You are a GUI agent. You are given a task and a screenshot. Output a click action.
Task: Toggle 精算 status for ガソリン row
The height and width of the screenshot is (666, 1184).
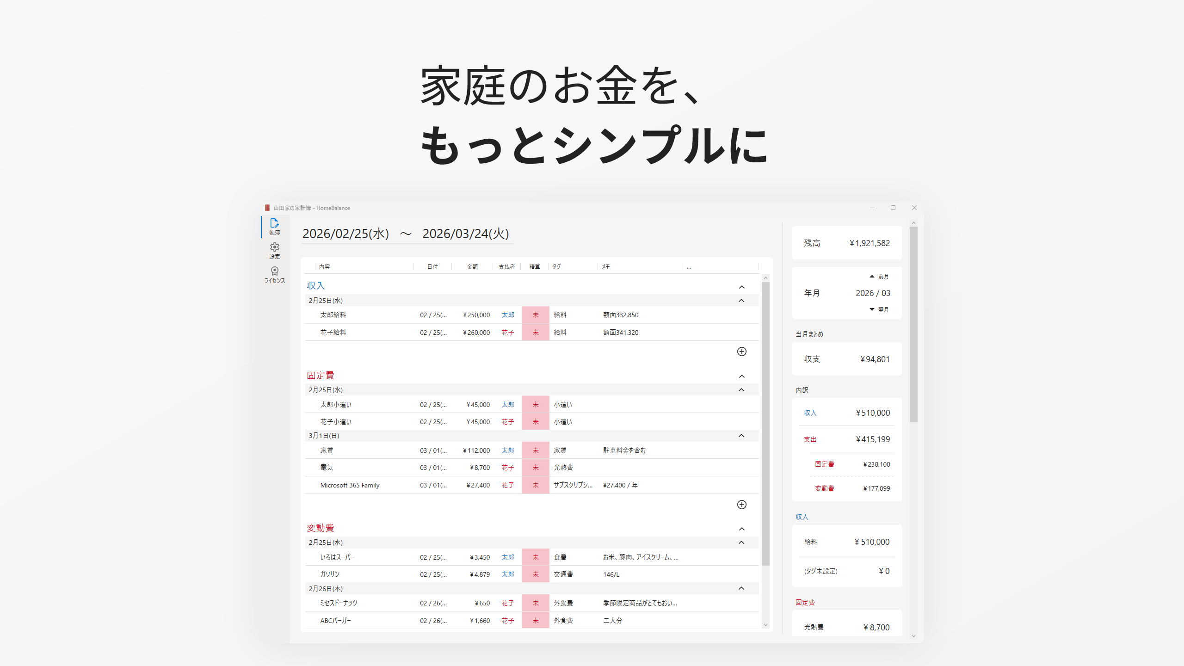[x=535, y=574]
